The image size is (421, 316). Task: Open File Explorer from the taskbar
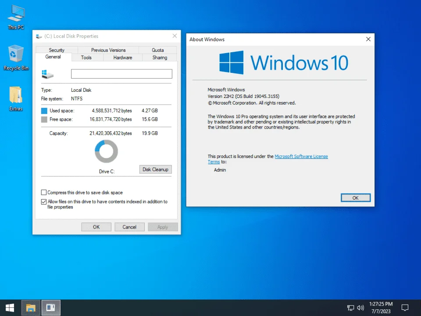(31, 308)
